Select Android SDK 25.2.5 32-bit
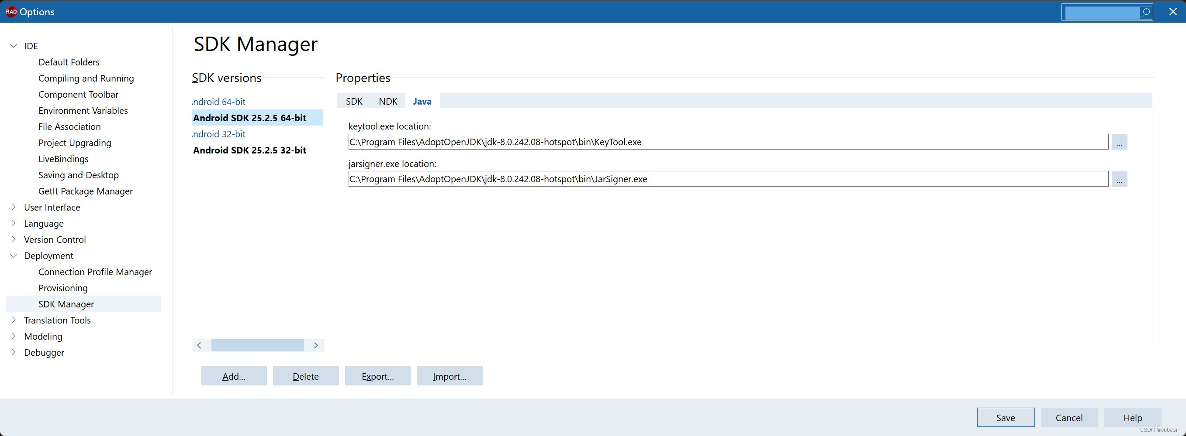 click(257, 150)
